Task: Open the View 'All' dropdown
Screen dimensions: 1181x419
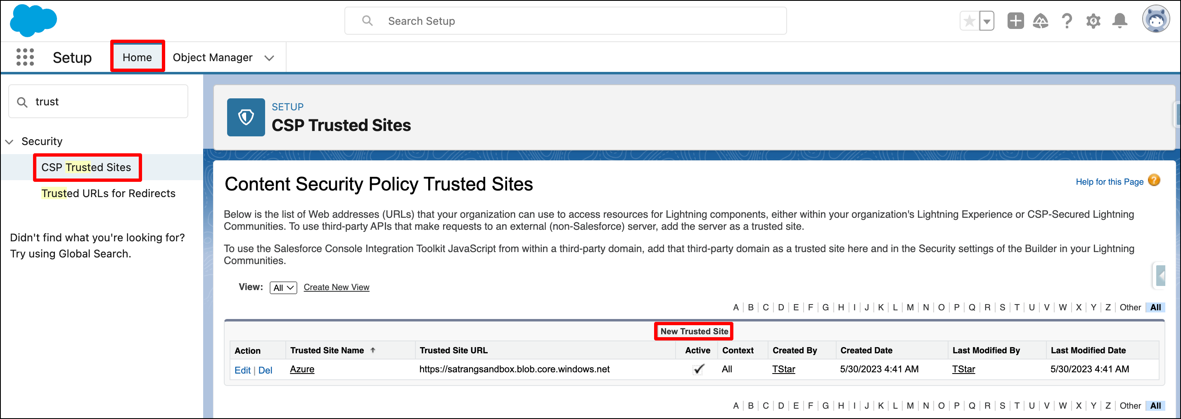Action: point(283,288)
